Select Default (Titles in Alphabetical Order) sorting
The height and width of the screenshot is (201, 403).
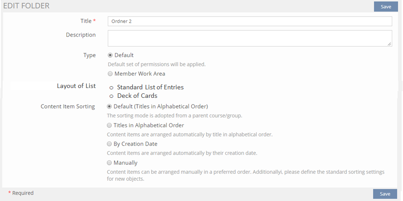tap(110, 107)
